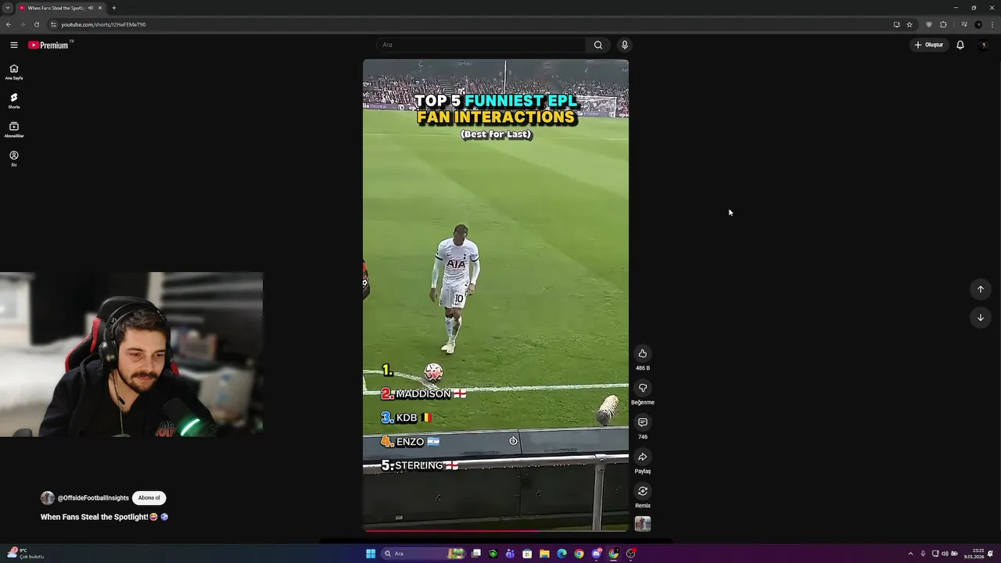
Task: Open Discord from the taskbar
Action: tap(596, 554)
